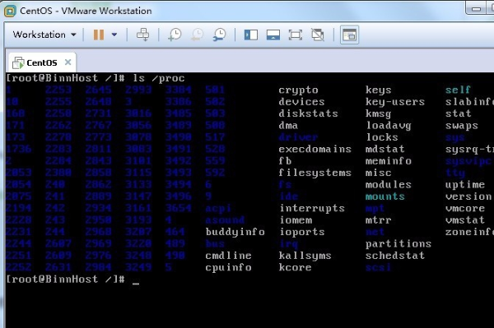Click the 'kcore' entry
Image resolution: width=494 pixels, height=328 pixels.
point(295,267)
